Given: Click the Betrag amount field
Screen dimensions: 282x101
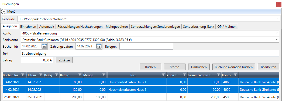Looking at the screenshot, I should (x=37, y=60).
